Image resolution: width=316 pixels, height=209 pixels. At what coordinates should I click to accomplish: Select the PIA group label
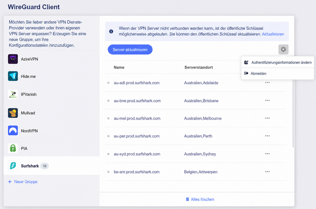pos(24,148)
